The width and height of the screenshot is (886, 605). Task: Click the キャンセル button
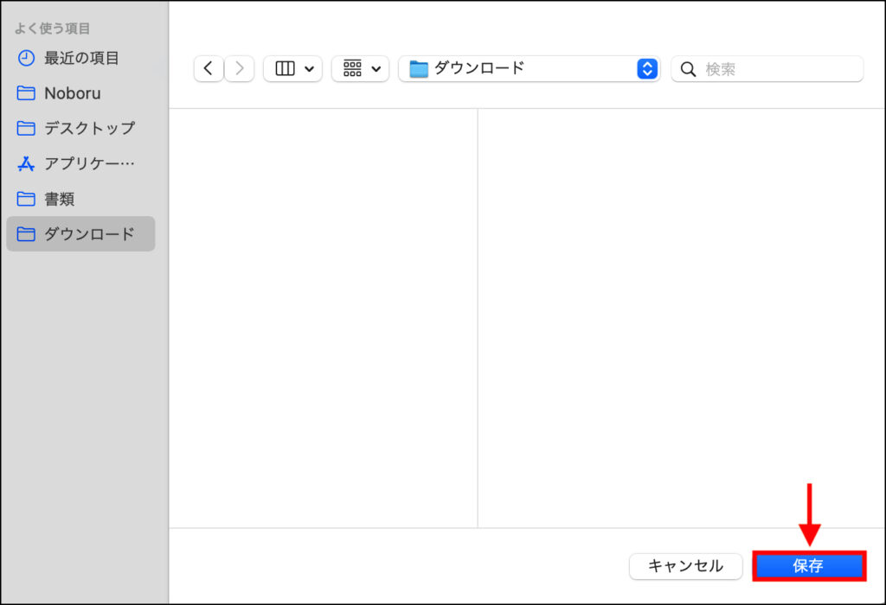pyautogui.click(x=685, y=565)
